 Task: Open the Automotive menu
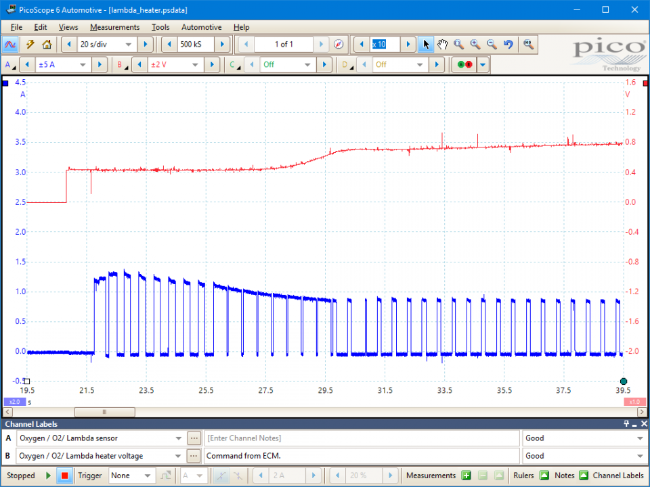pos(202,27)
